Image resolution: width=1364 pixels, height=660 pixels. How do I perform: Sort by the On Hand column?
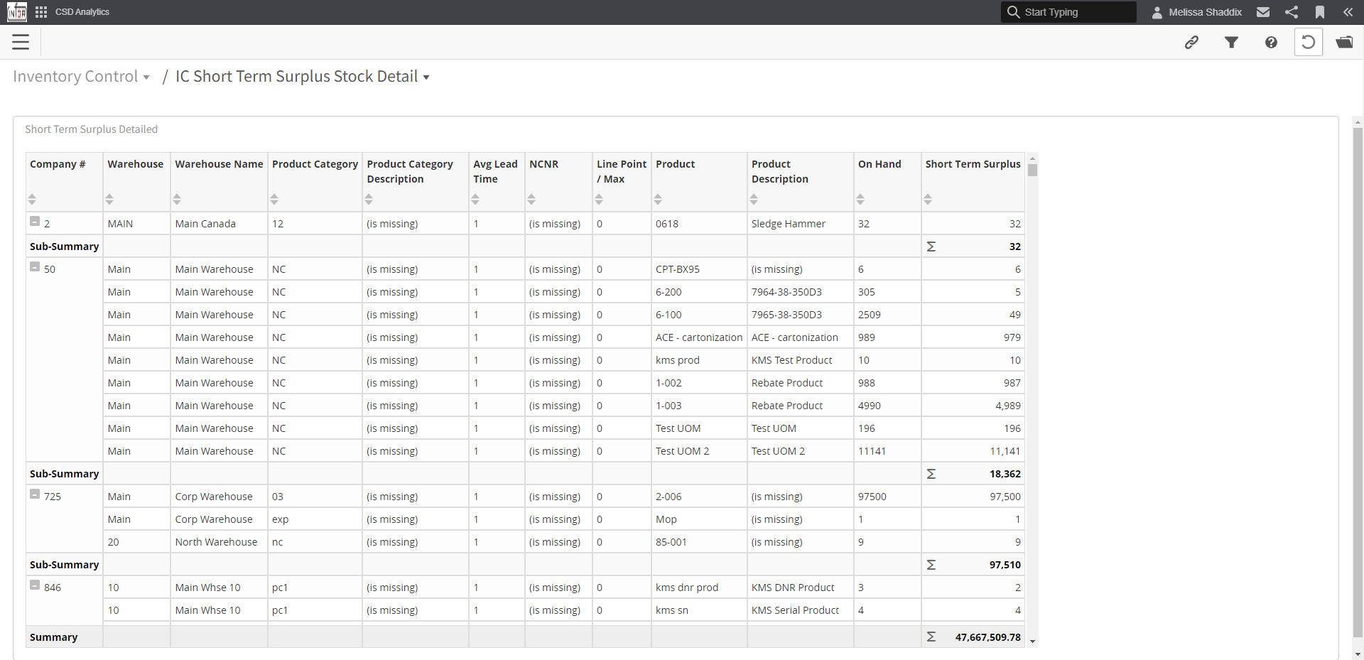point(860,200)
